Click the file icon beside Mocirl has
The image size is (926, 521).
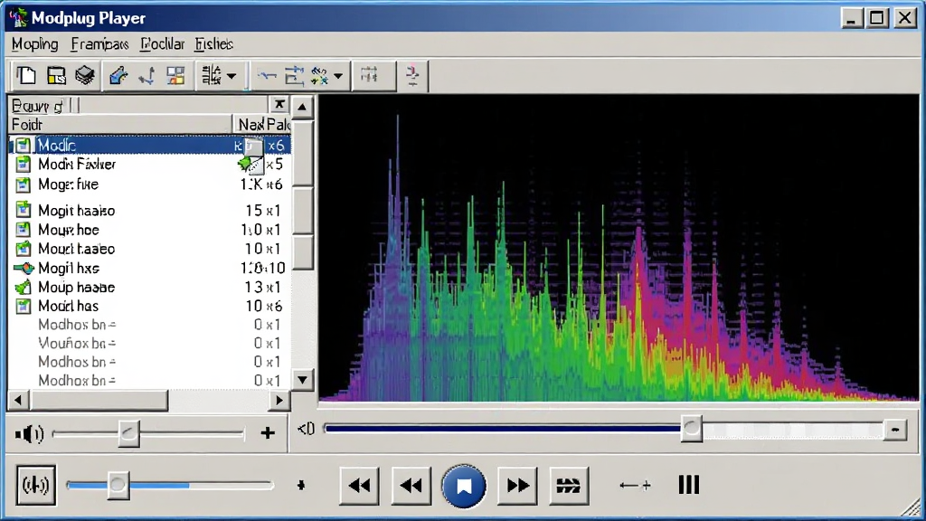coord(23,306)
